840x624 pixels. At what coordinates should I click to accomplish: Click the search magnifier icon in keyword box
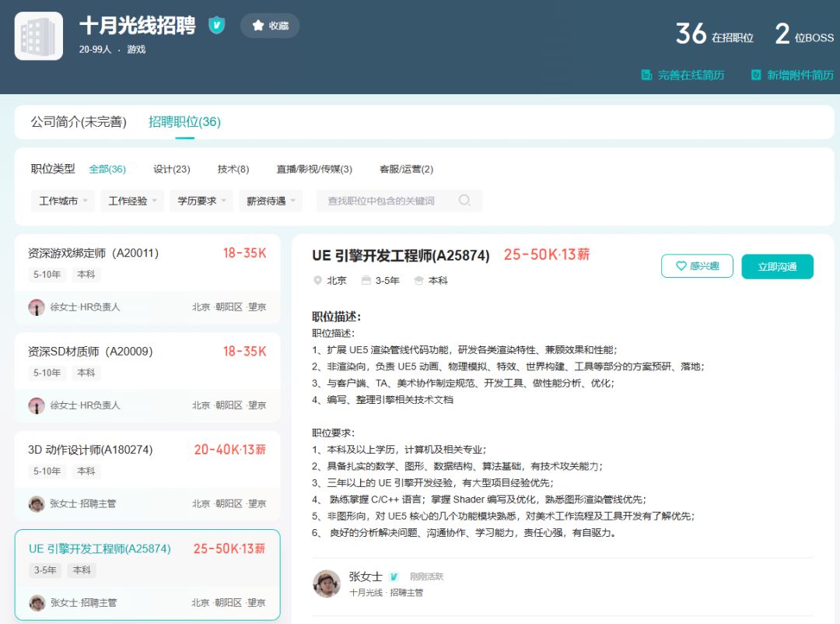pos(464,201)
